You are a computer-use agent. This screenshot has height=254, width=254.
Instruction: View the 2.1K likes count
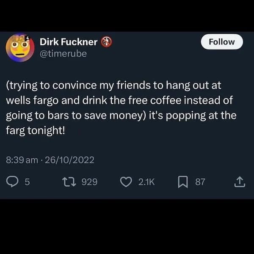point(146,182)
